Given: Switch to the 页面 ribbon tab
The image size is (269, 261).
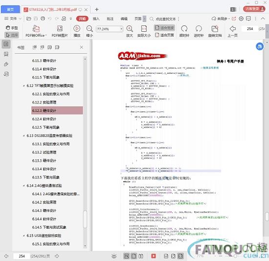Looking at the screenshot, I should point(138,19).
